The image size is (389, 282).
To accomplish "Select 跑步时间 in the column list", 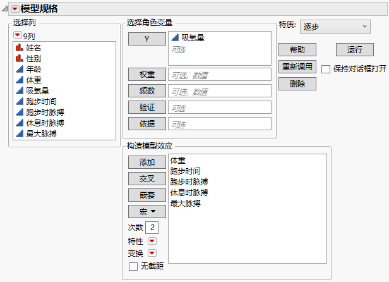I will (x=41, y=101).
